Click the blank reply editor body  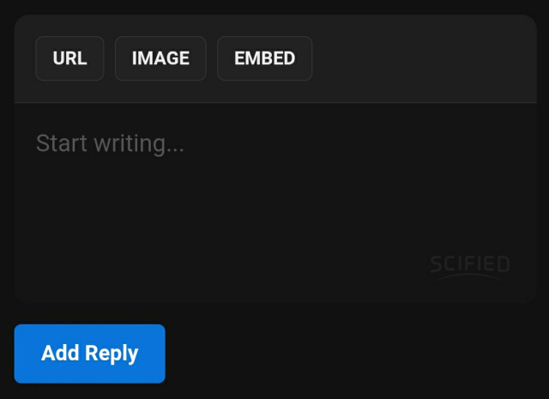tap(275, 203)
